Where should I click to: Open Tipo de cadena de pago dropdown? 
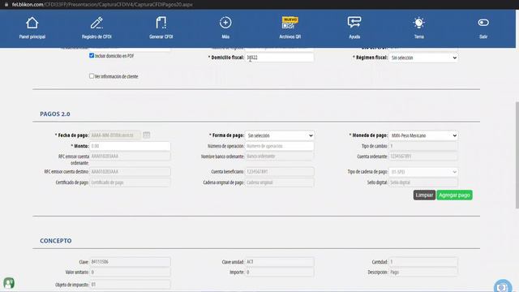pos(423,172)
